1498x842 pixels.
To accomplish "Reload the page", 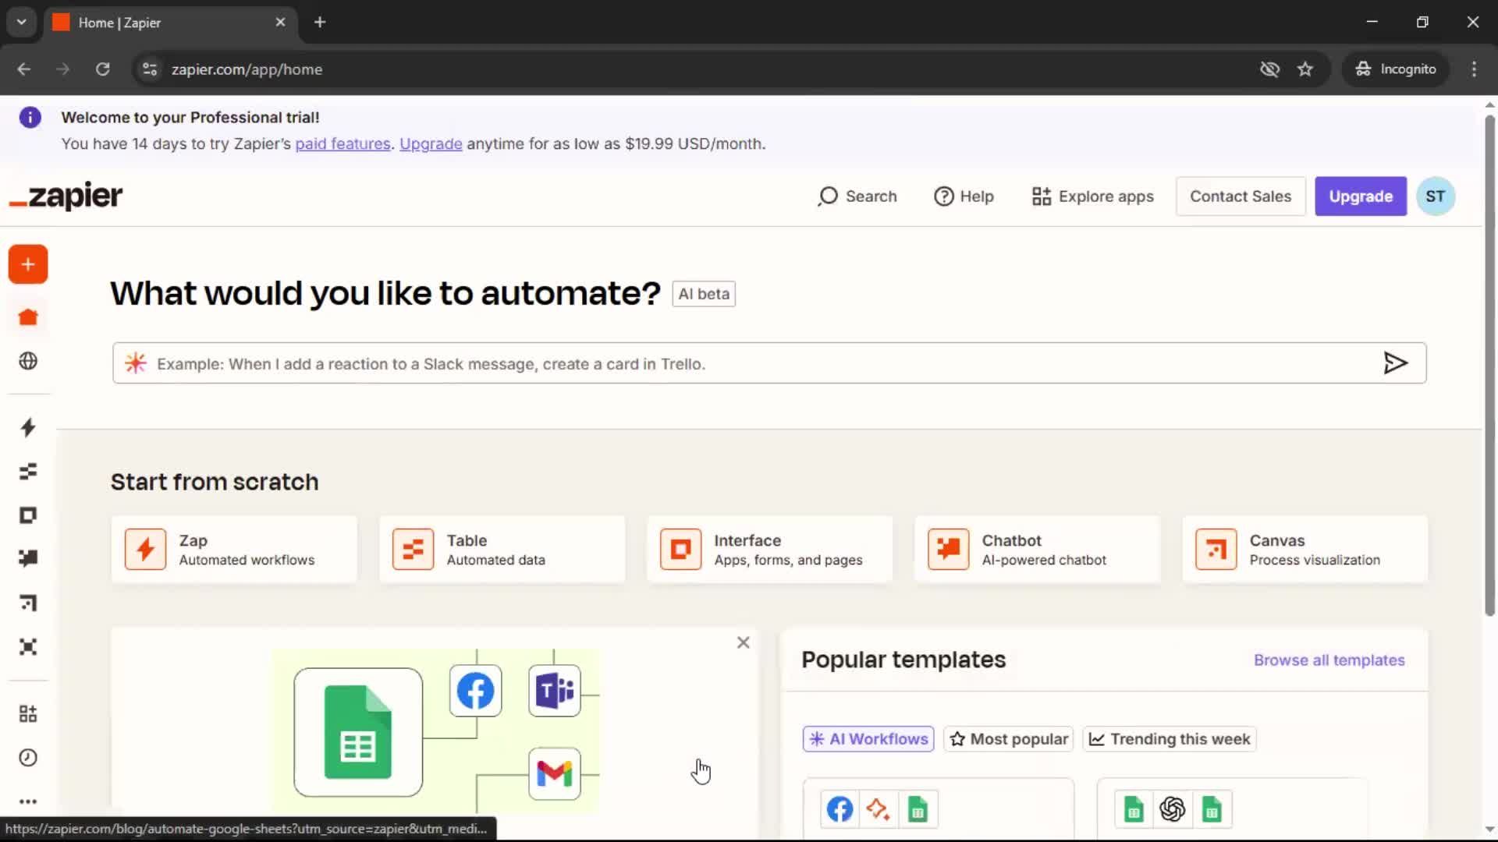I will point(102,69).
